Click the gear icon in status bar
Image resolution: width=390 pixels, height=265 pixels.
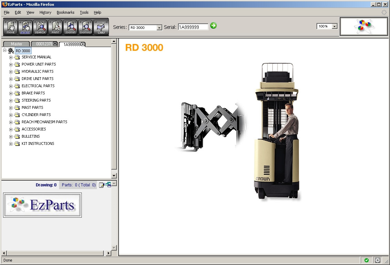tap(378, 260)
